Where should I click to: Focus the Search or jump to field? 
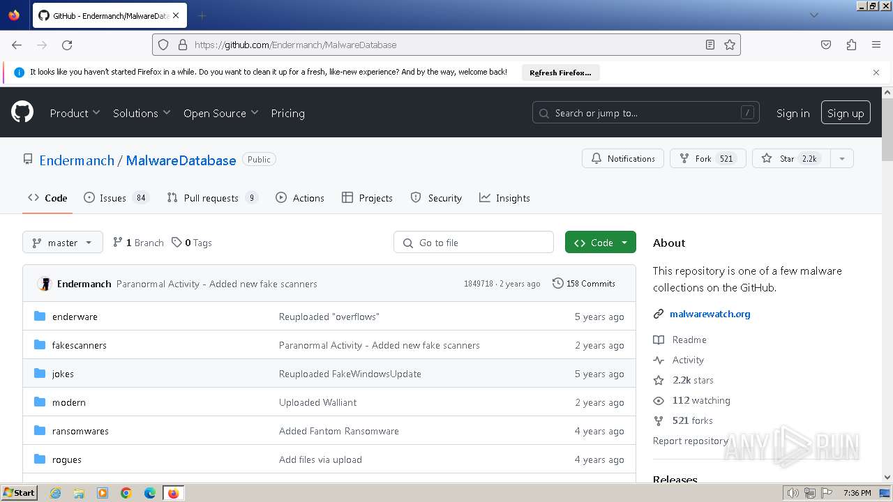click(647, 113)
